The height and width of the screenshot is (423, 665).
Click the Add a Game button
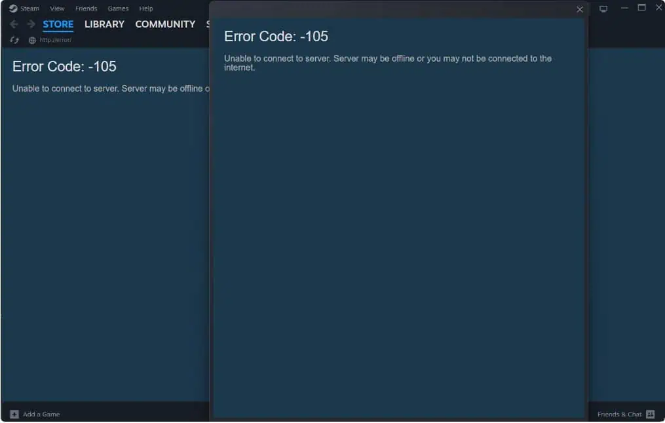pos(35,414)
